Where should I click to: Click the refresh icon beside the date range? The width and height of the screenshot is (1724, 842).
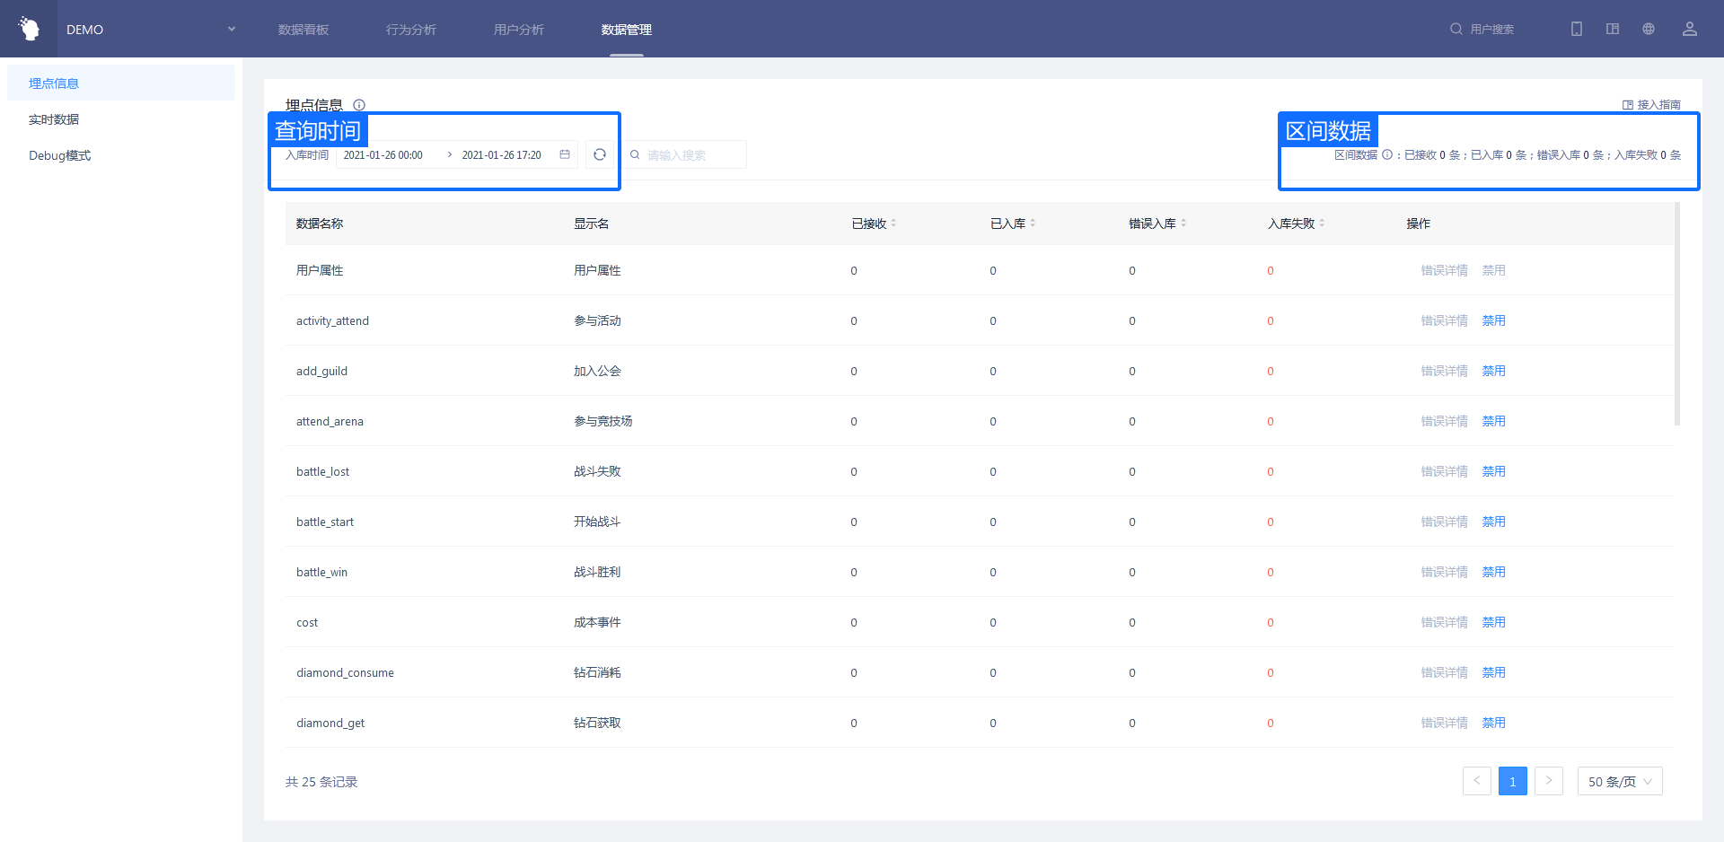point(600,154)
